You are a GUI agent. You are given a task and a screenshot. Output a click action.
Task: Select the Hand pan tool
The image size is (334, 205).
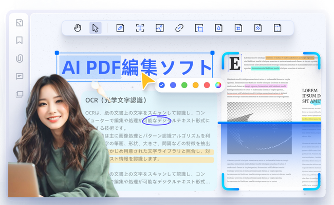[x=78, y=28]
